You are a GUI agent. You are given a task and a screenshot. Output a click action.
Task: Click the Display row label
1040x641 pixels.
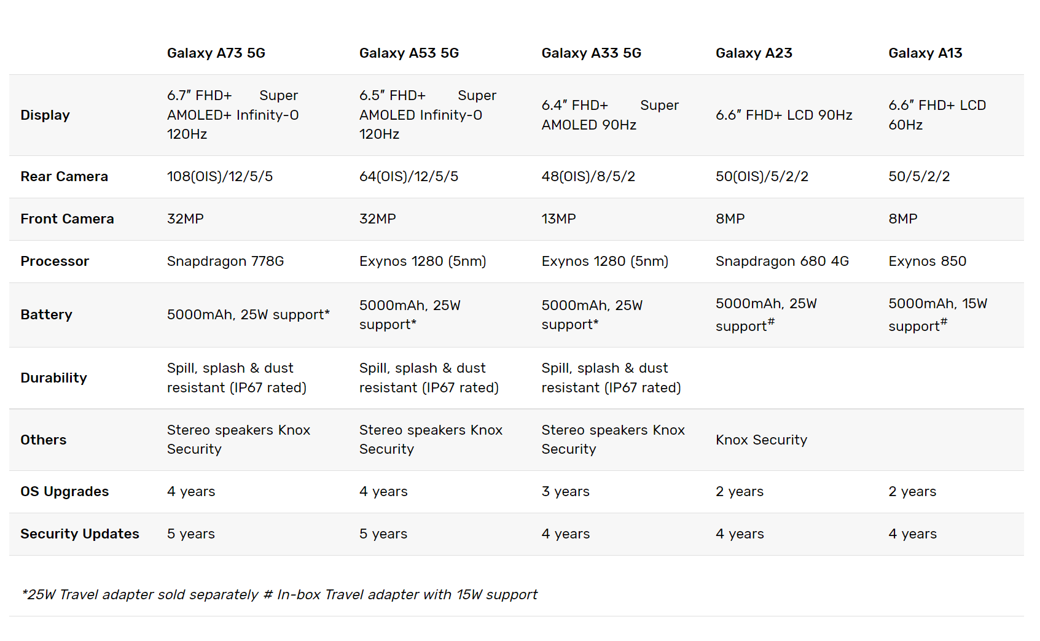(x=45, y=115)
